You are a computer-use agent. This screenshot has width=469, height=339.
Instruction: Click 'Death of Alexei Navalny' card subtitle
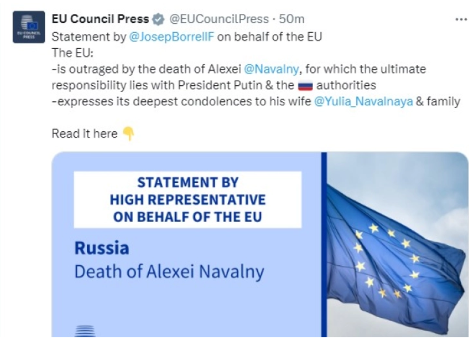tap(169, 271)
